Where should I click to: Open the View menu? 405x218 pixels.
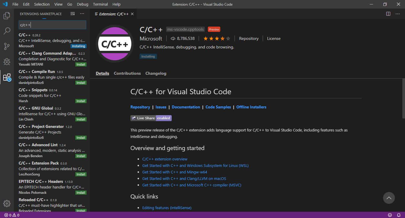(x=58, y=4)
